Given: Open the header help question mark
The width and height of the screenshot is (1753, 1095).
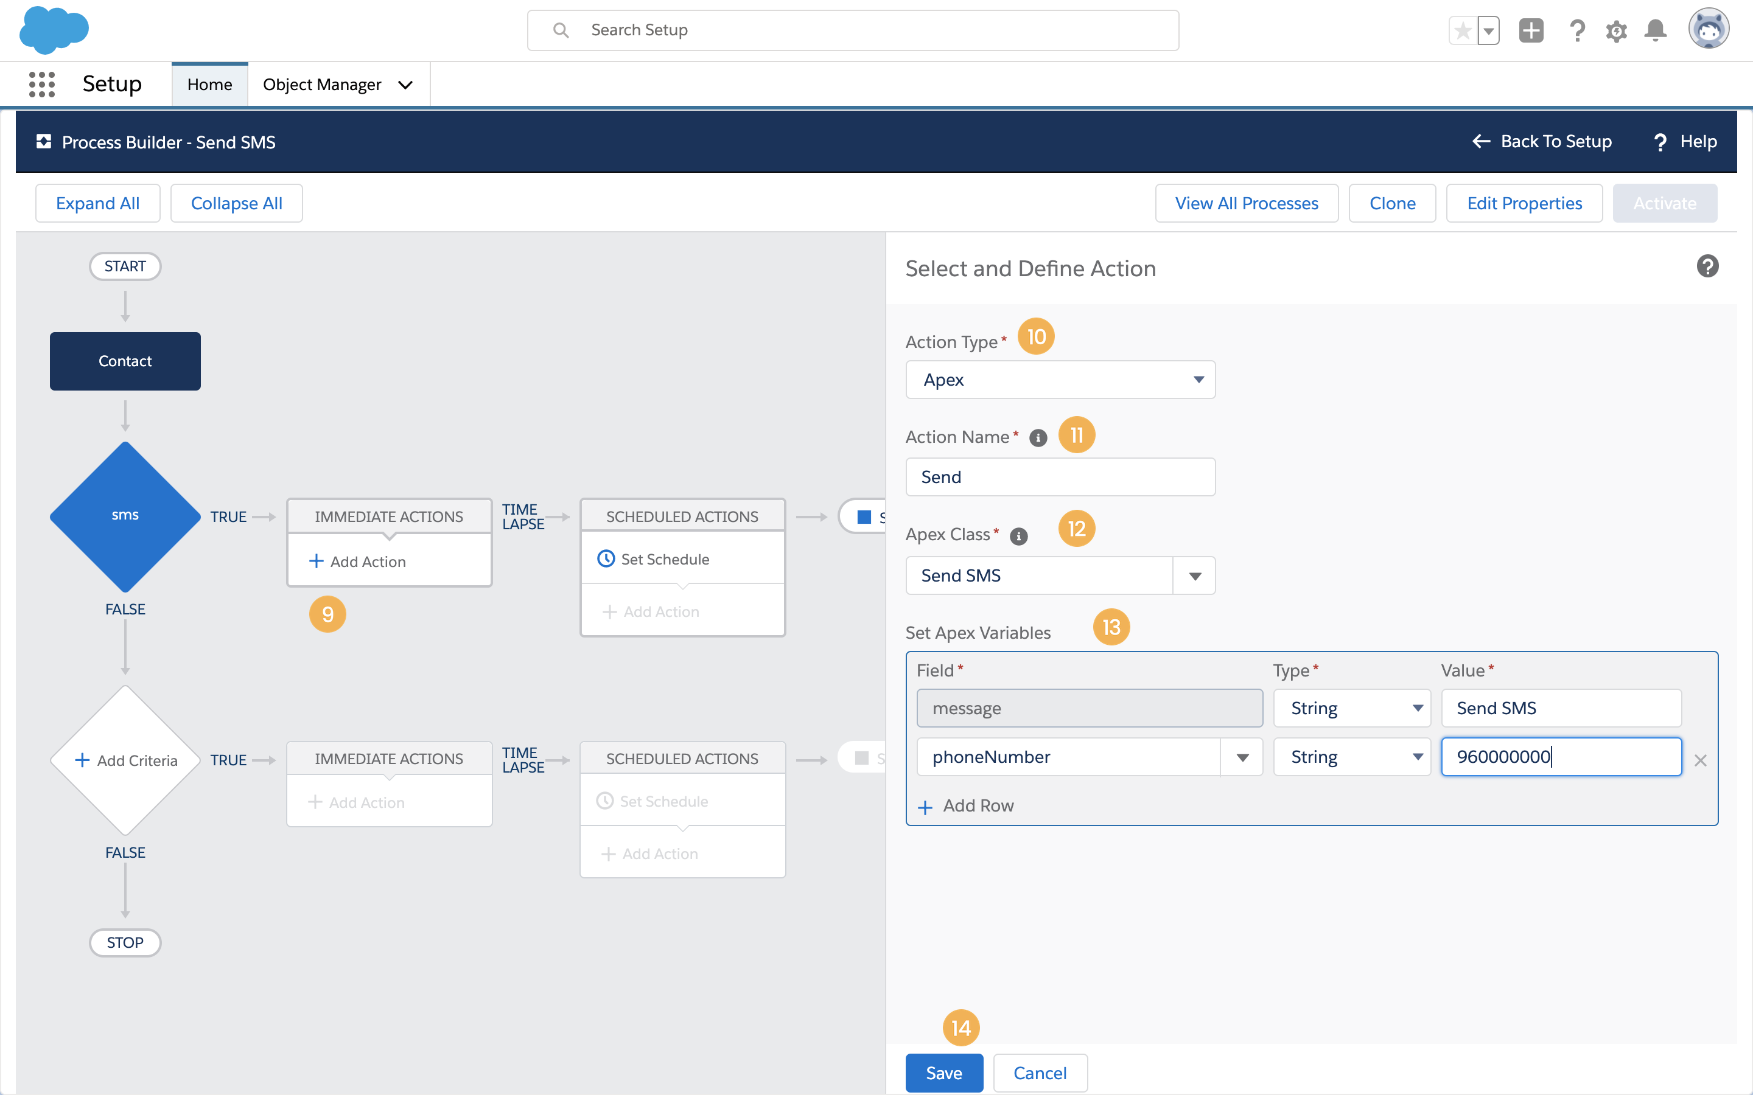Looking at the screenshot, I should tap(1577, 30).
